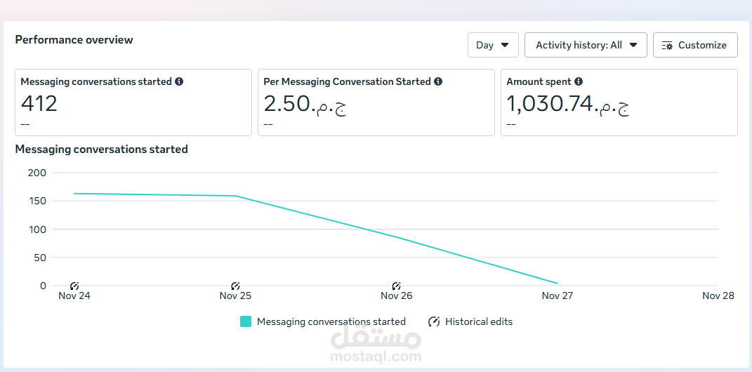Toggle Historical edits legend label

479,321
